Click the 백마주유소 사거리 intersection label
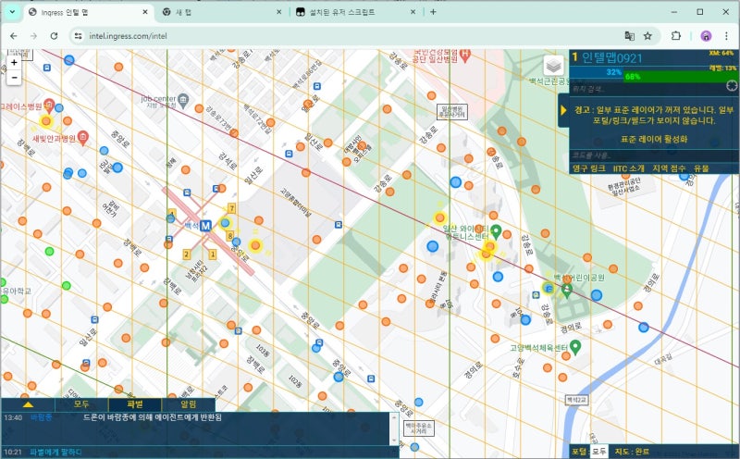This screenshot has height=459, width=740. [x=419, y=428]
